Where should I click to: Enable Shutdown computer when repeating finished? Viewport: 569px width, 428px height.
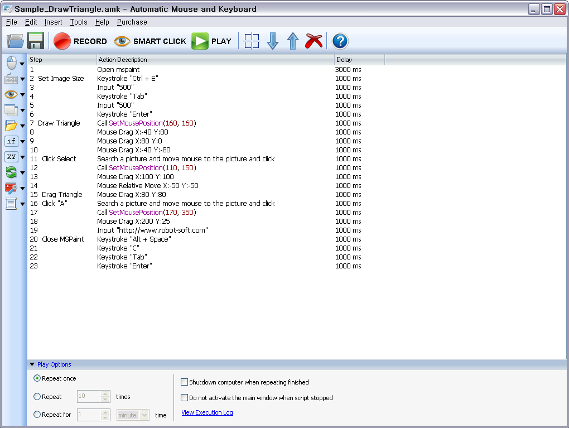click(x=184, y=382)
